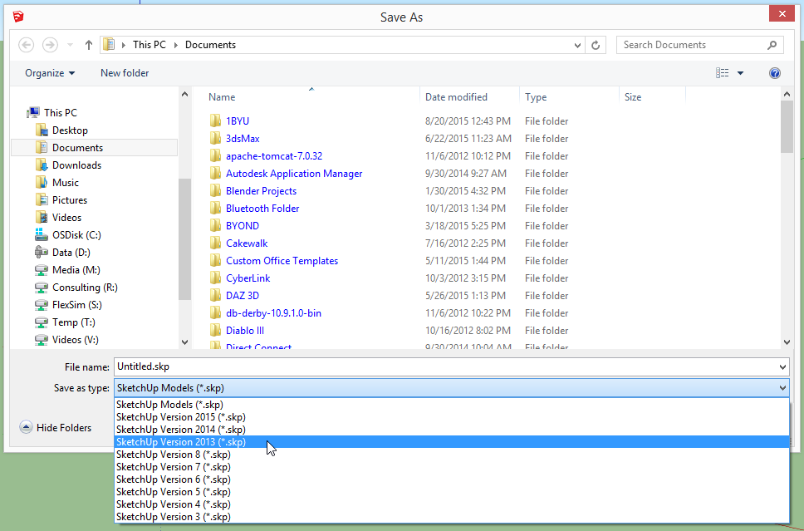Choose SketchUp Version 2013 (*.skp)
Image resolution: width=804 pixels, height=531 pixels.
click(x=451, y=442)
